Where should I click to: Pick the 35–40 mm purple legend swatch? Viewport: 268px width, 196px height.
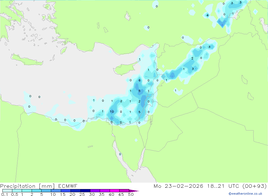click(105, 191)
